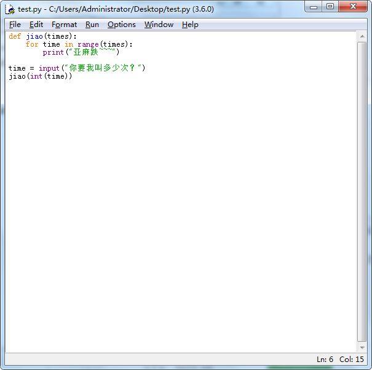372x370 pixels.
Task: Close the test.py editor window
Action: click(353, 7)
